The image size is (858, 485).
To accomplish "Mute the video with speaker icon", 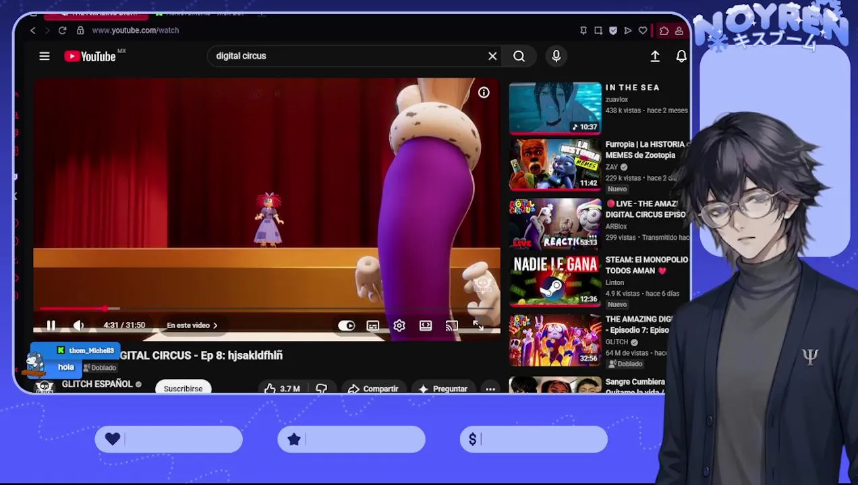I will click(x=78, y=325).
